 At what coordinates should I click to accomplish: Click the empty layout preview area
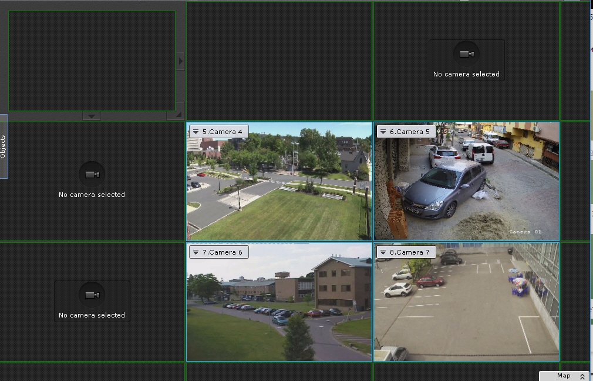[91, 61]
